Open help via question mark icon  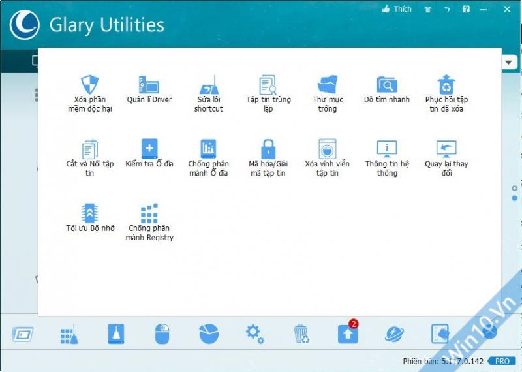466,9
